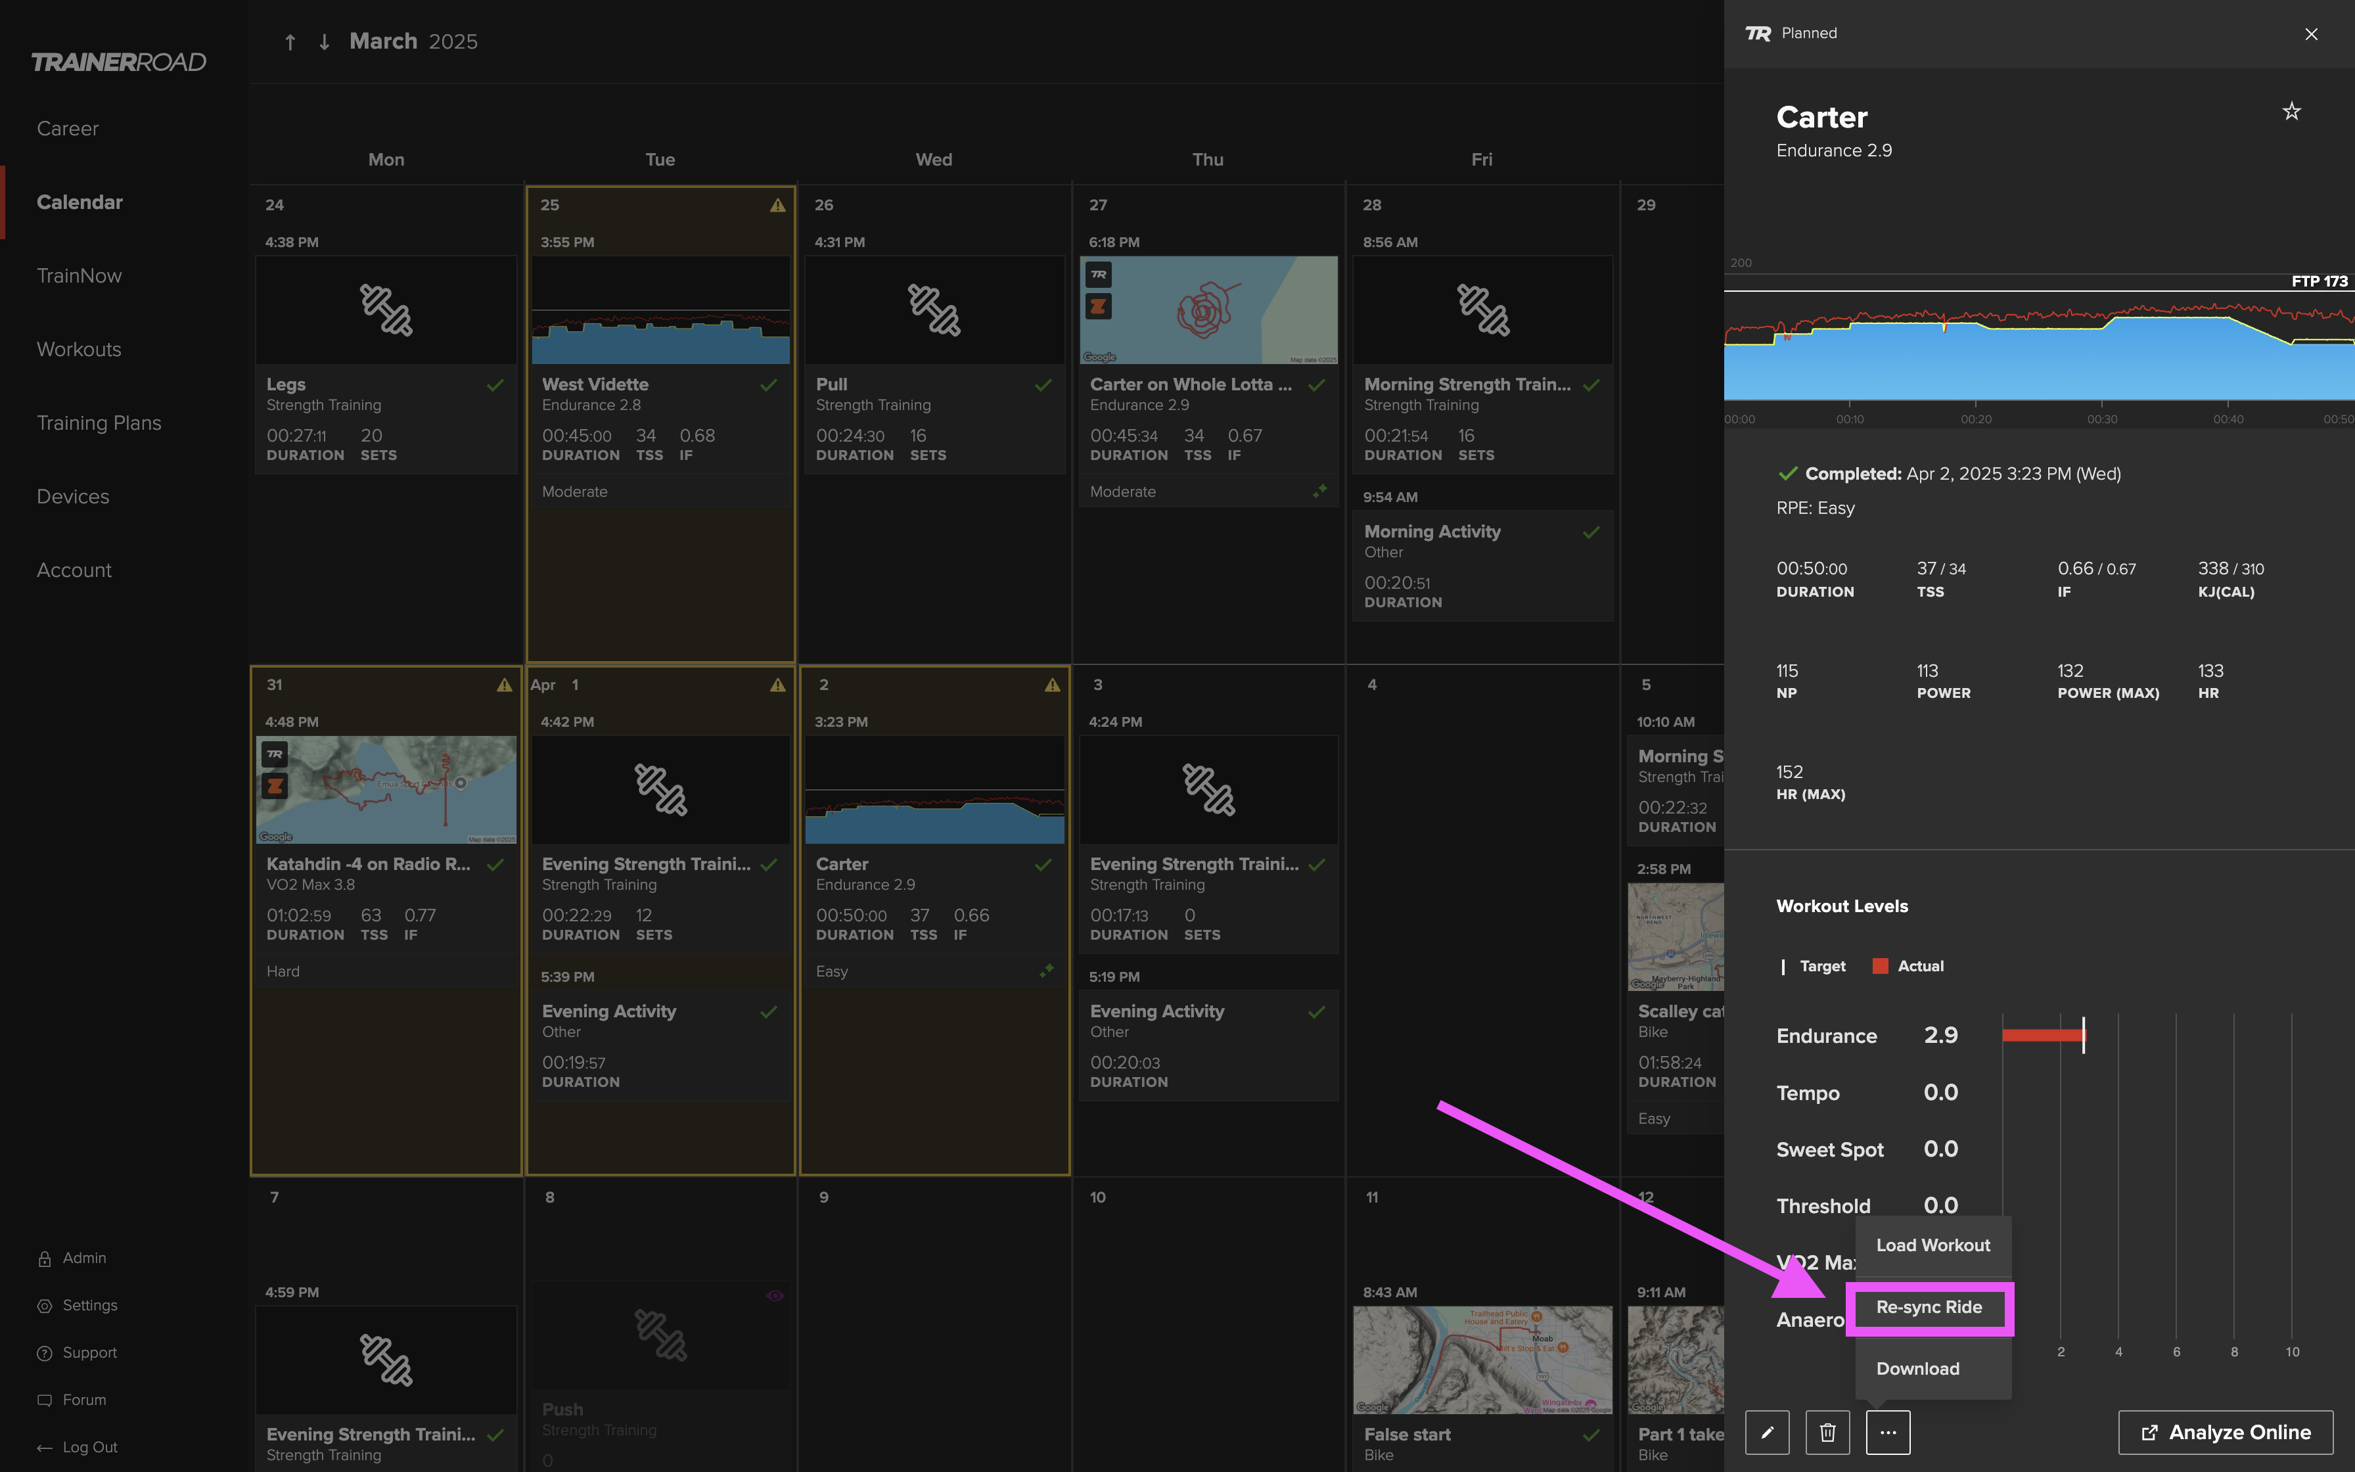Click the warning icon on March 25
Image resolution: width=2355 pixels, height=1472 pixels.
(x=777, y=206)
